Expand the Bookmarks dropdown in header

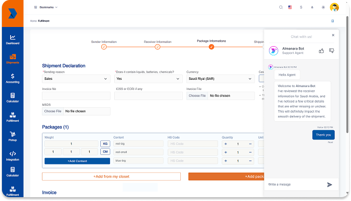point(47,7)
